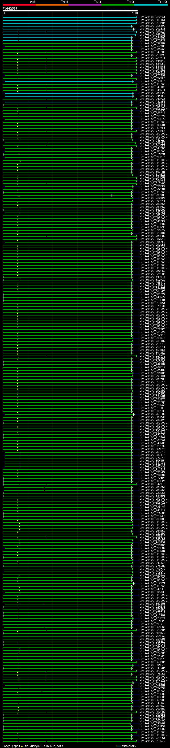This screenshot has width=170, height=748.
Task: Click the UniRef100_B9H2Q8 label
Action: click(x=152, y=37)
